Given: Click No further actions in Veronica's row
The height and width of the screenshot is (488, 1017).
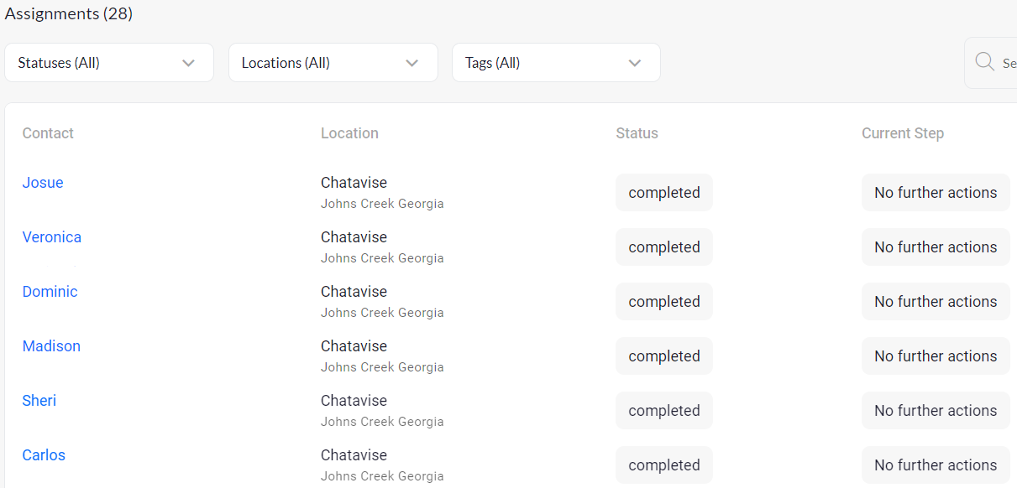Looking at the screenshot, I should (936, 247).
